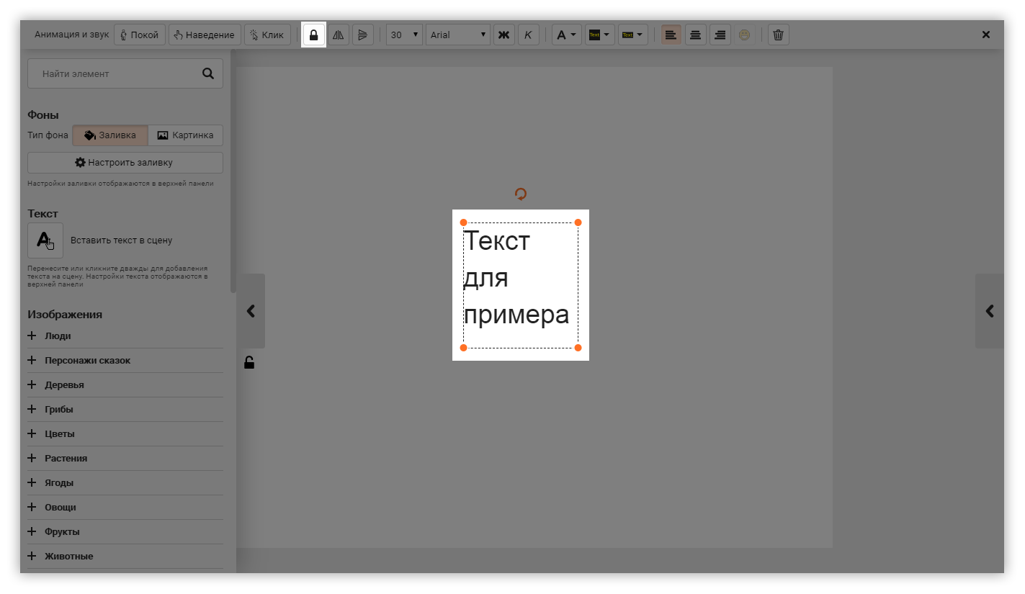This screenshot has width=1025, height=594.
Task: Click the search magnifier icon
Action: (208, 73)
